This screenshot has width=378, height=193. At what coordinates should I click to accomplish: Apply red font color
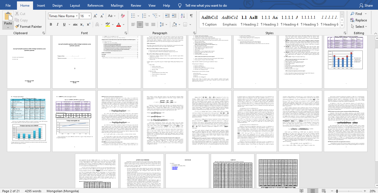(119, 24)
